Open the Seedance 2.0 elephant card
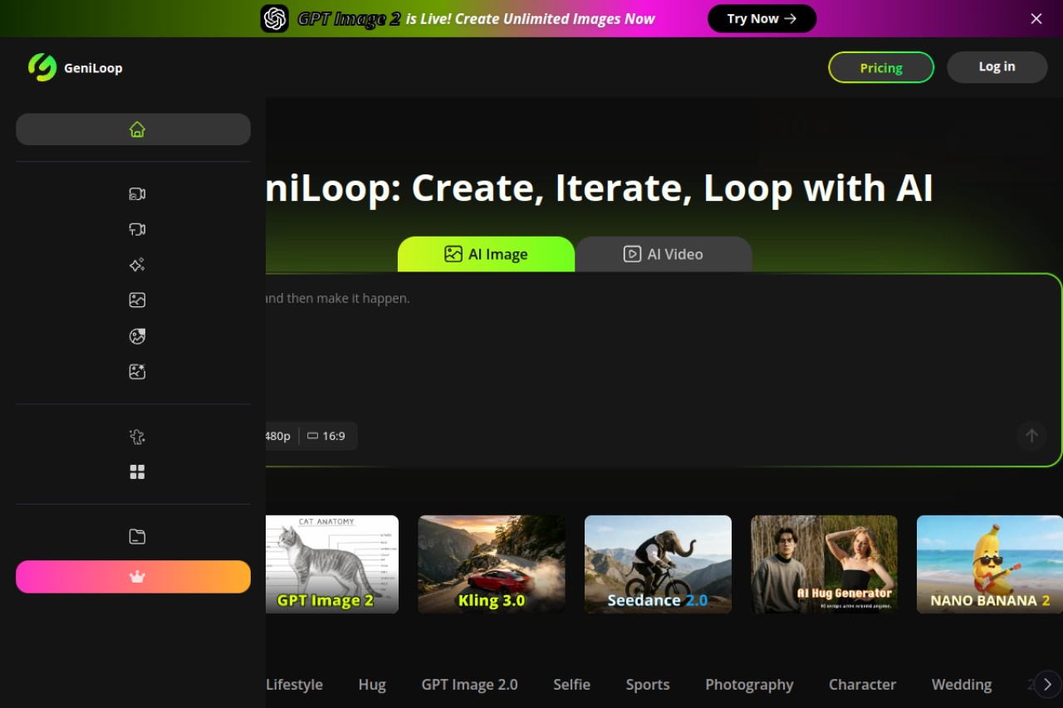This screenshot has width=1063, height=708. point(658,564)
